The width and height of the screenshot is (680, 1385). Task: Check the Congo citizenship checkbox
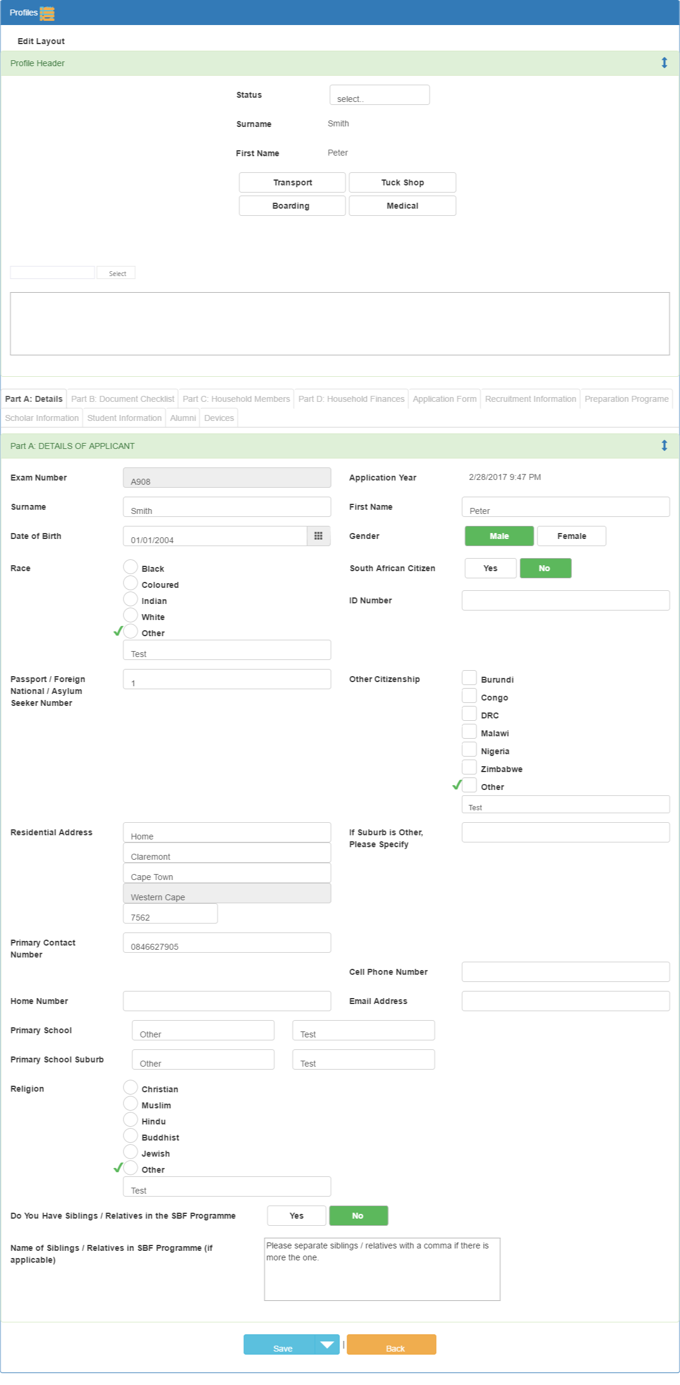469,696
